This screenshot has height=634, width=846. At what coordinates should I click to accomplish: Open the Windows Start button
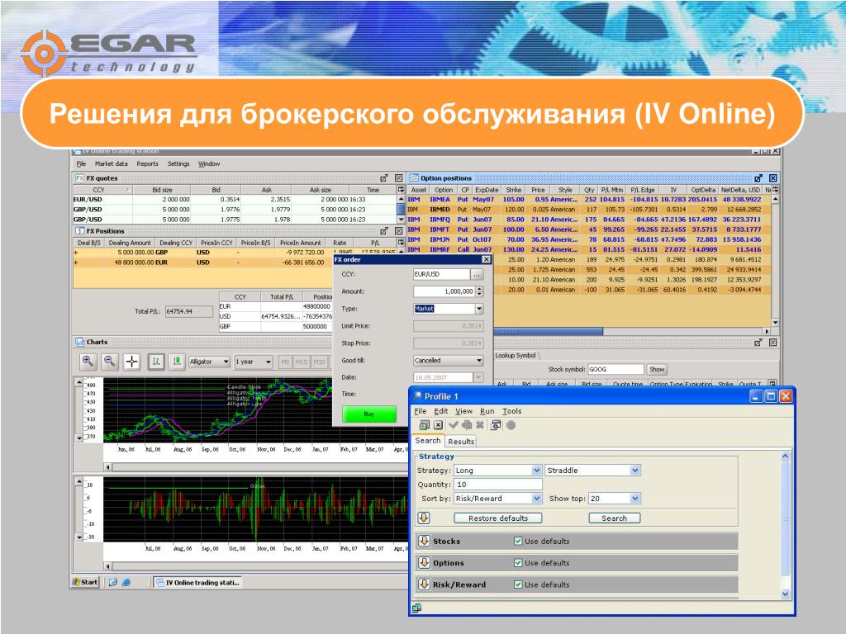(x=85, y=582)
